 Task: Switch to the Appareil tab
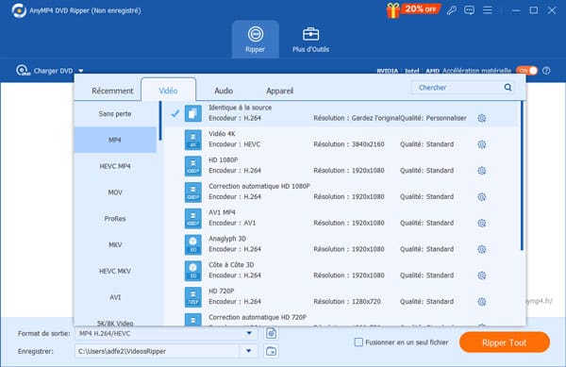coord(280,91)
